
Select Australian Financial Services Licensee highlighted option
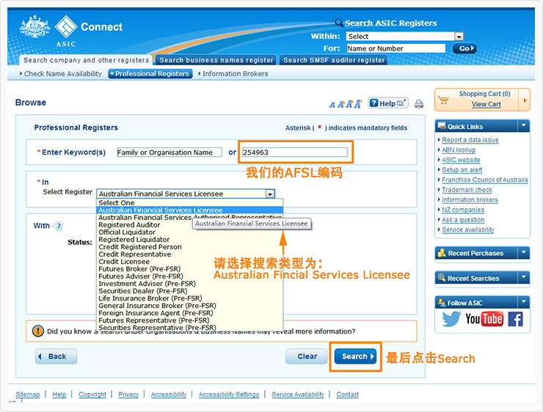[190, 210]
